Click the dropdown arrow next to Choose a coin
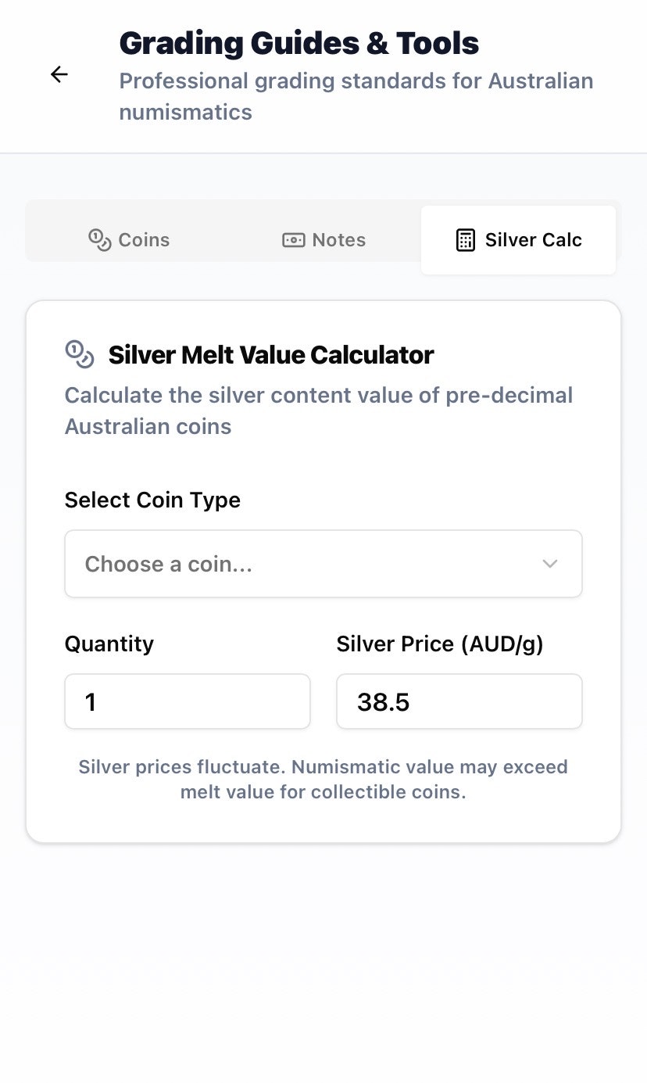647x1083 pixels. point(550,564)
